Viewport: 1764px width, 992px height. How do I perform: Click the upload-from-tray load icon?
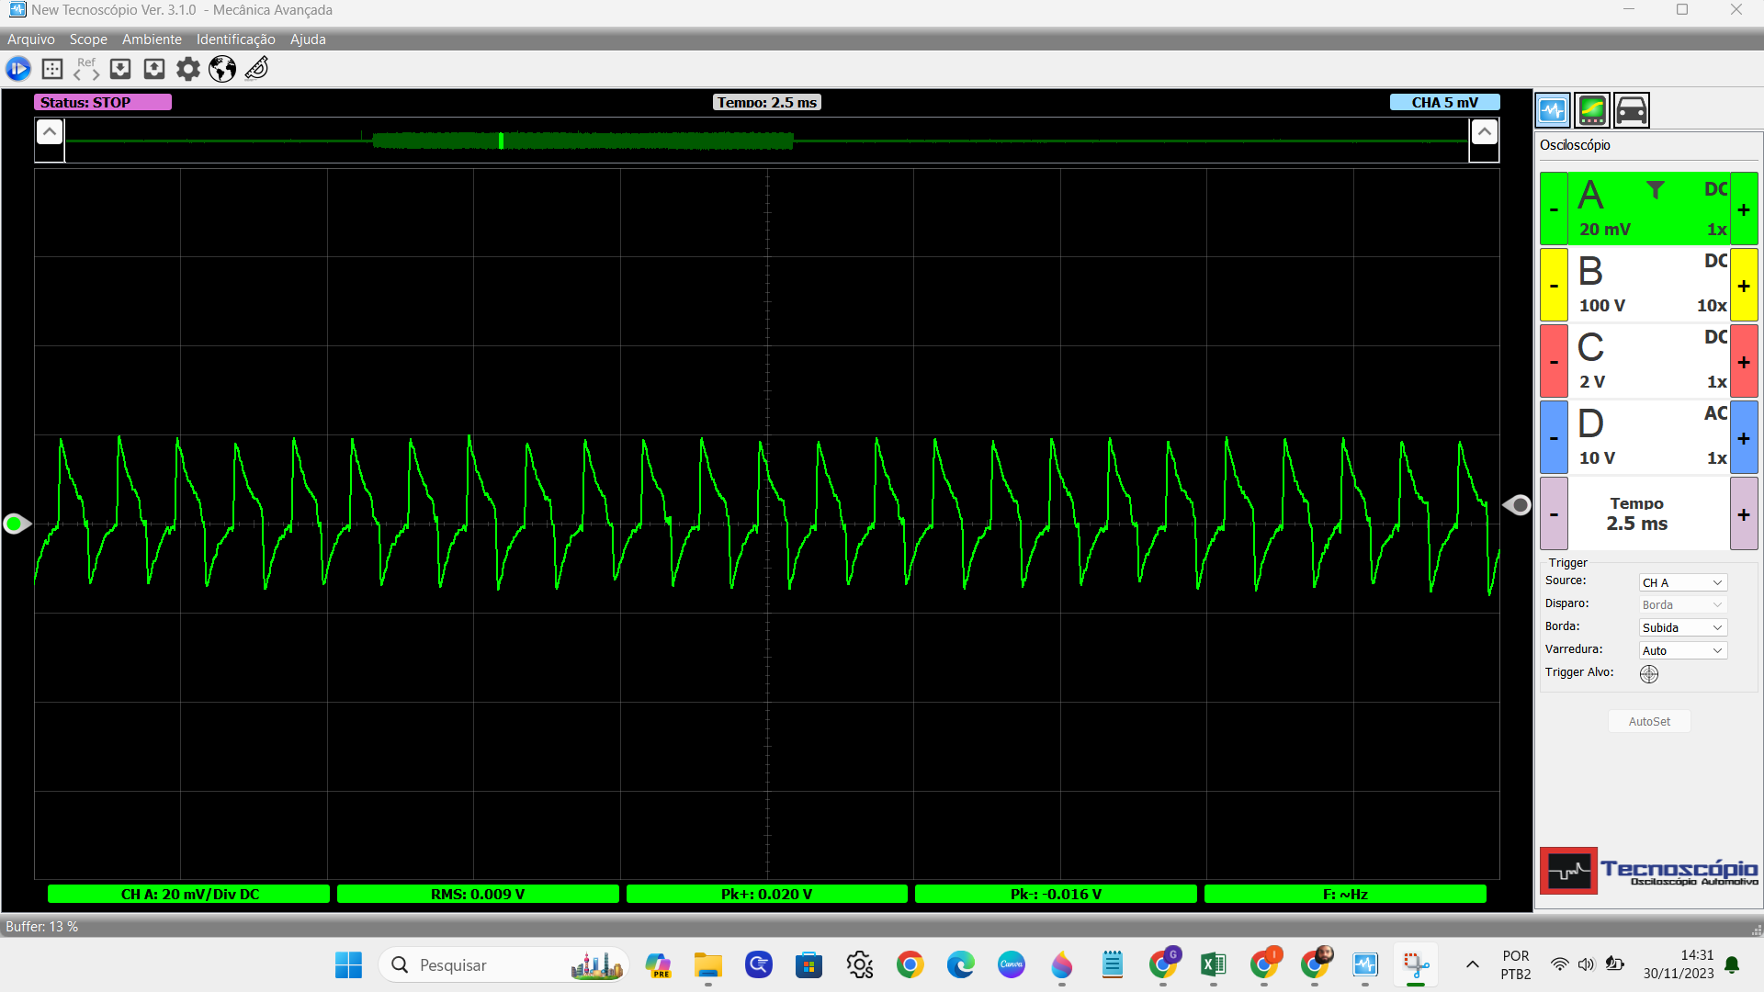click(x=154, y=69)
